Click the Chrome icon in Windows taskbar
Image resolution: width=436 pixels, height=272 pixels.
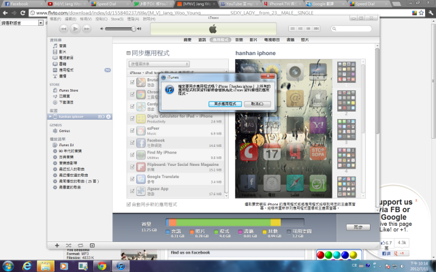[x=102, y=266]
